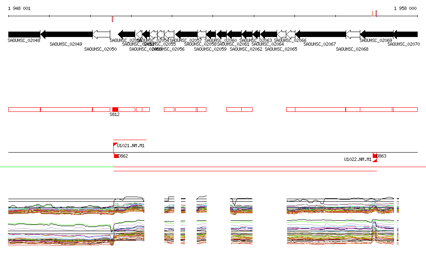Click the 1 958 000 end coordinate

(405, 8)
